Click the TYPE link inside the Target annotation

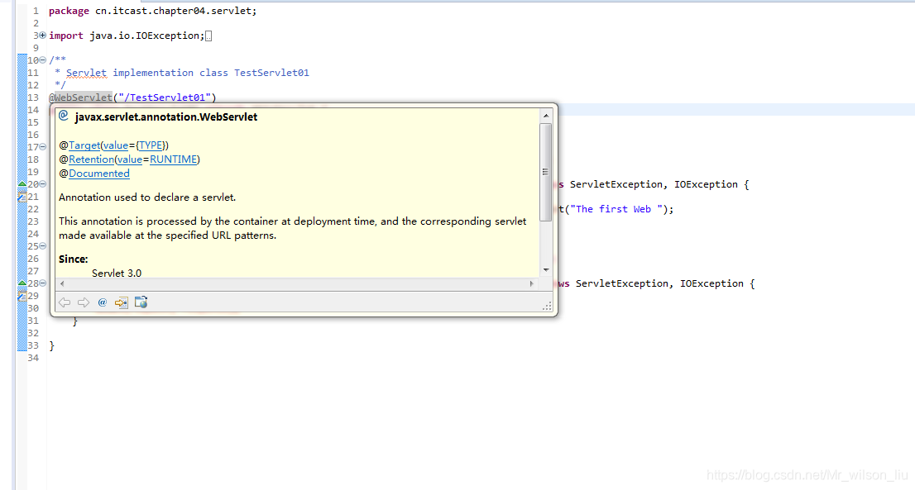click(151, 145)
